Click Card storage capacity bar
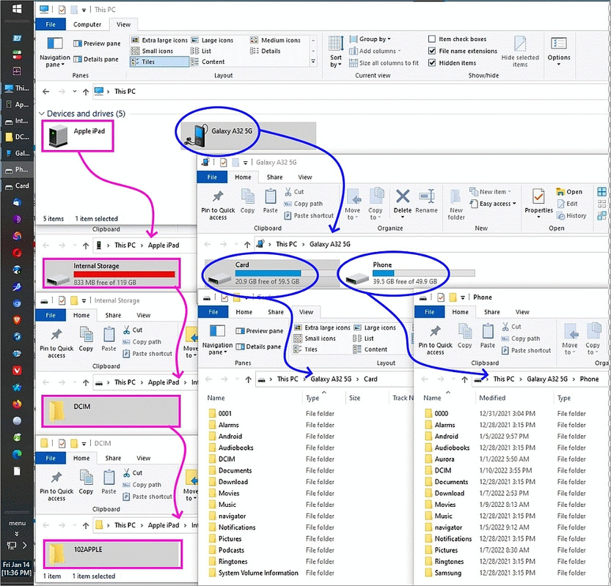This screenshot has width=611, height=586. tap(285, 273)
